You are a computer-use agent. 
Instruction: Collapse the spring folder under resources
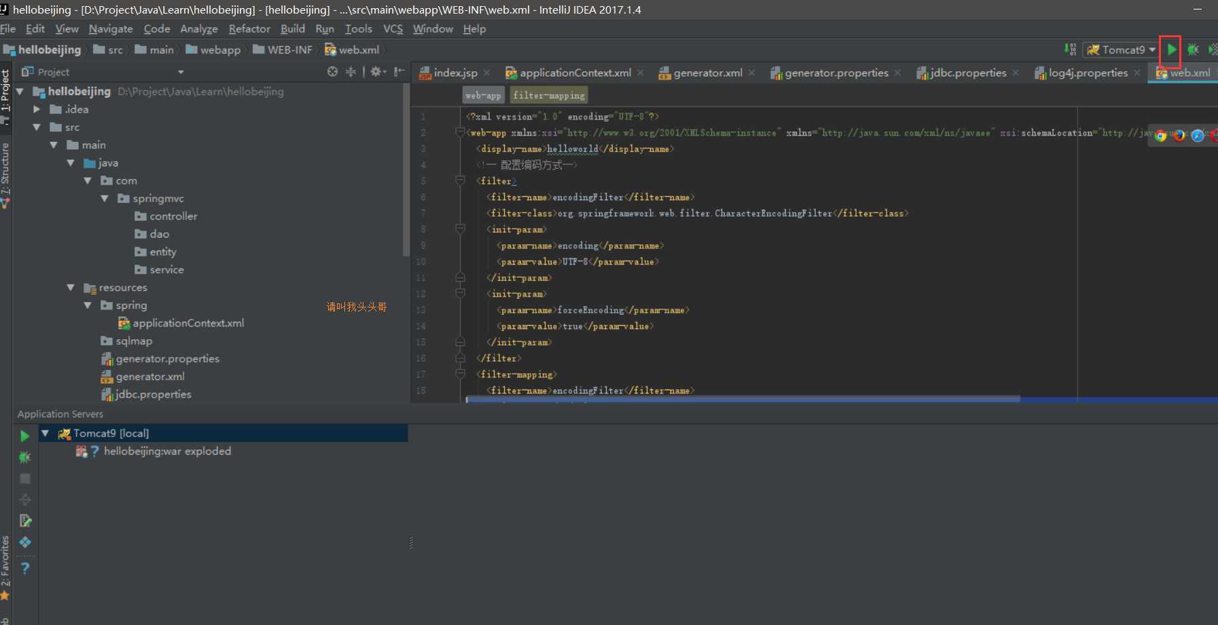(88, 305)
